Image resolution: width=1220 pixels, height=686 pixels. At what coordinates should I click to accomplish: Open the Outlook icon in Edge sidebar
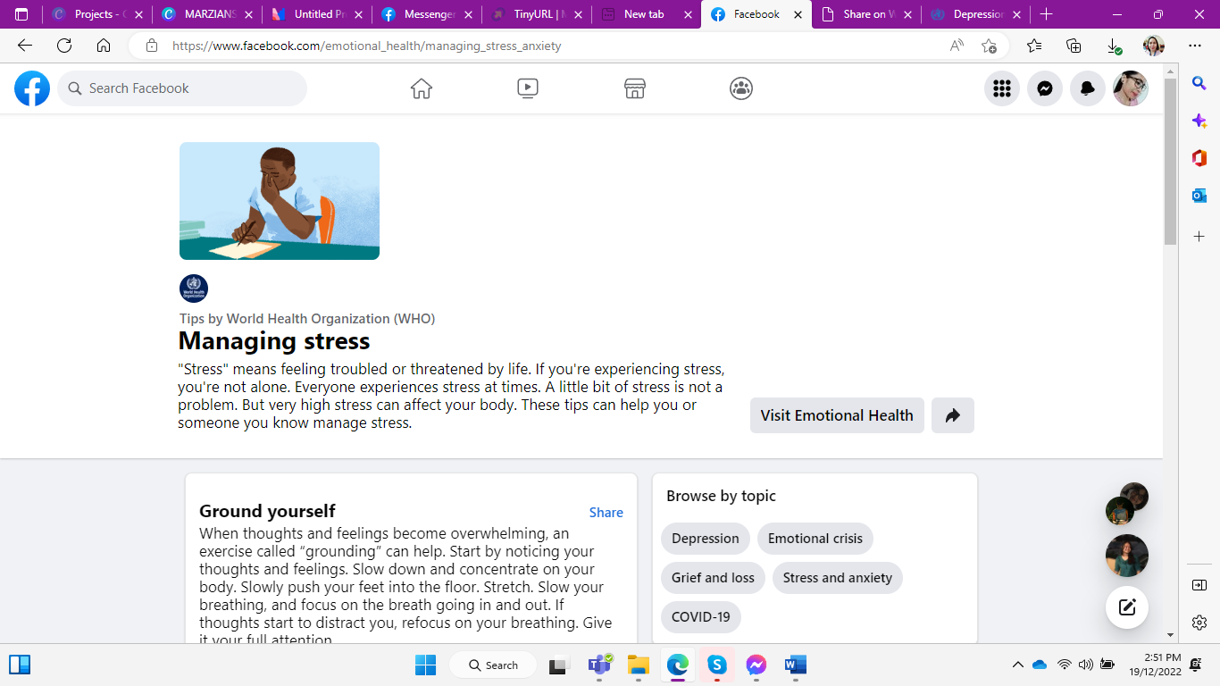point(1199,196)
